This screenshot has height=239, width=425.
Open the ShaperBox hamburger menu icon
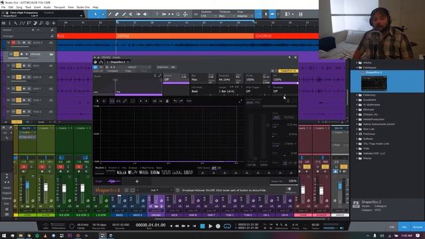[126, 191]
